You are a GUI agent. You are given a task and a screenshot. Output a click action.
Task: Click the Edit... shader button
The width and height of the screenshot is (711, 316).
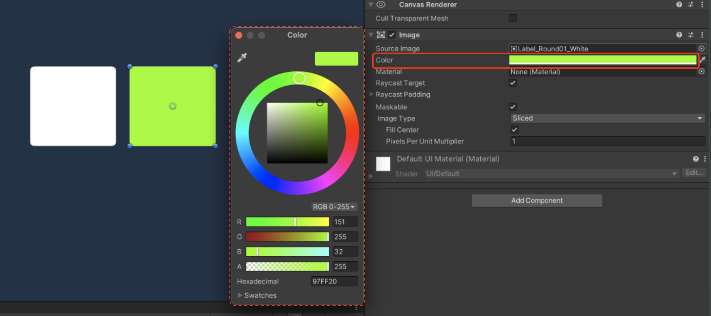click(x=694, y=173)
